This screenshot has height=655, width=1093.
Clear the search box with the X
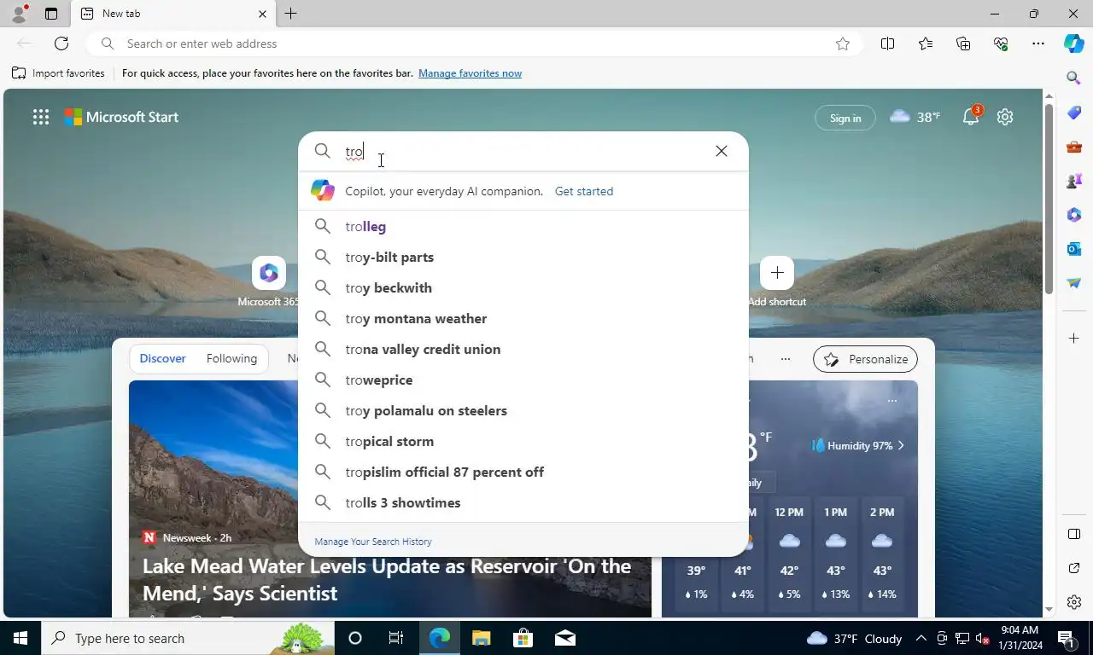(722, 151)
